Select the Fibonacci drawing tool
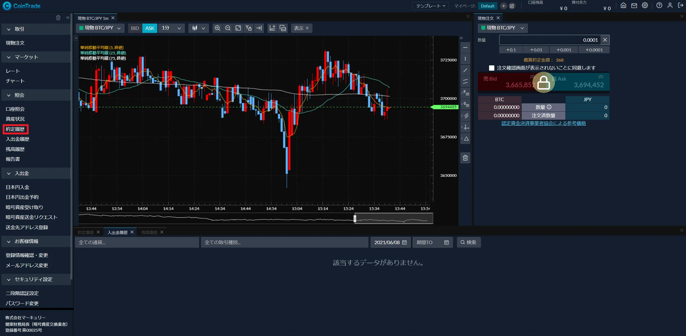 point(466,93)
